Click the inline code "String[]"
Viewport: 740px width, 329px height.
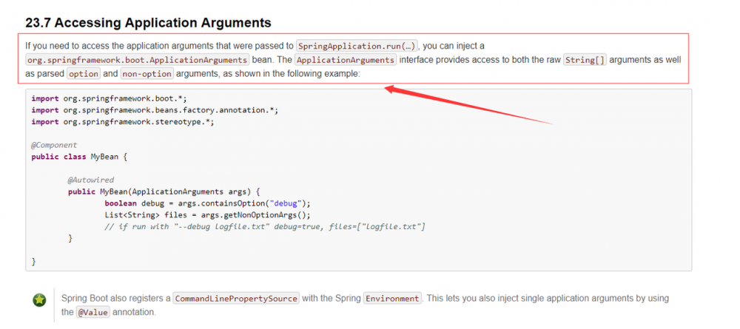[x=585, y=61]
